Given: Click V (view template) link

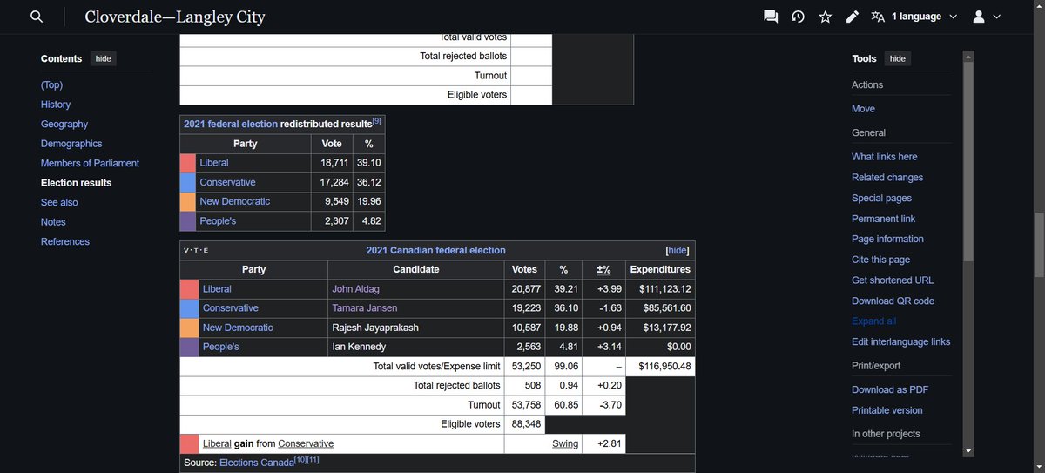Looking at the screenshot, I should click(186, 251).
